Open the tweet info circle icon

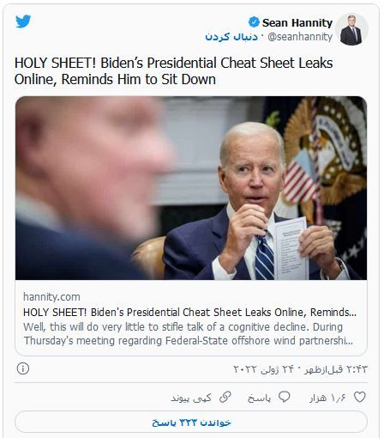(x=23, y=368)
